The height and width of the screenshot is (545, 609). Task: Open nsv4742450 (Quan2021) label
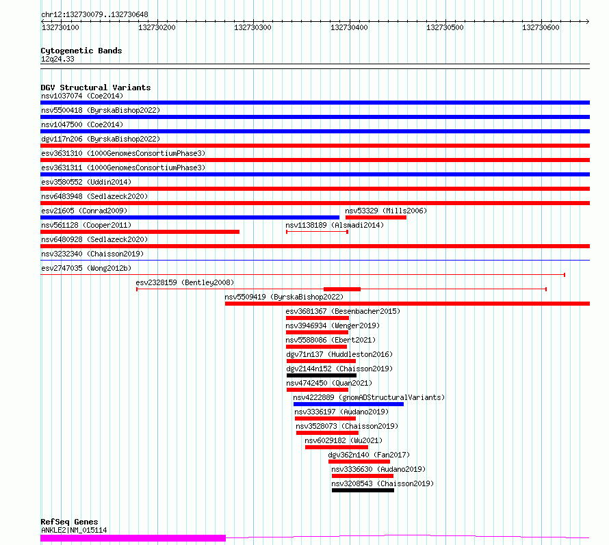click(x=329, y=383)
